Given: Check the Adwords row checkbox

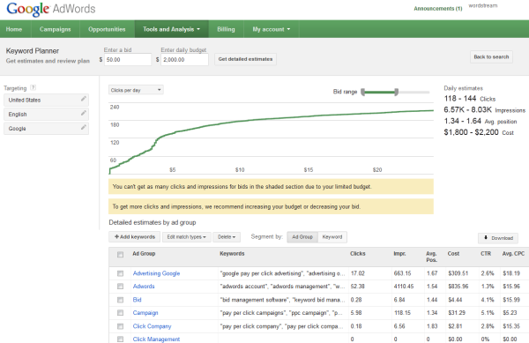Looking at the screenshot, I should (x=120, y=286).
